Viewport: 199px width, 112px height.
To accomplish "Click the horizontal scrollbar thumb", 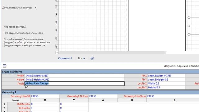I will (183, 53).
